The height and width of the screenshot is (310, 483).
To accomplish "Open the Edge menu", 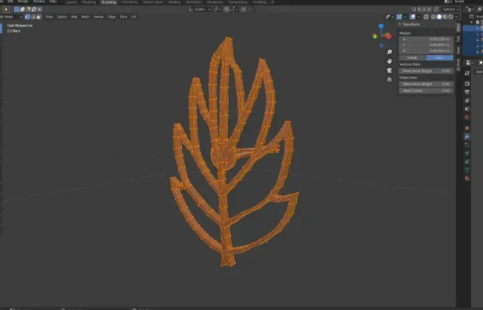I will 112,17.
